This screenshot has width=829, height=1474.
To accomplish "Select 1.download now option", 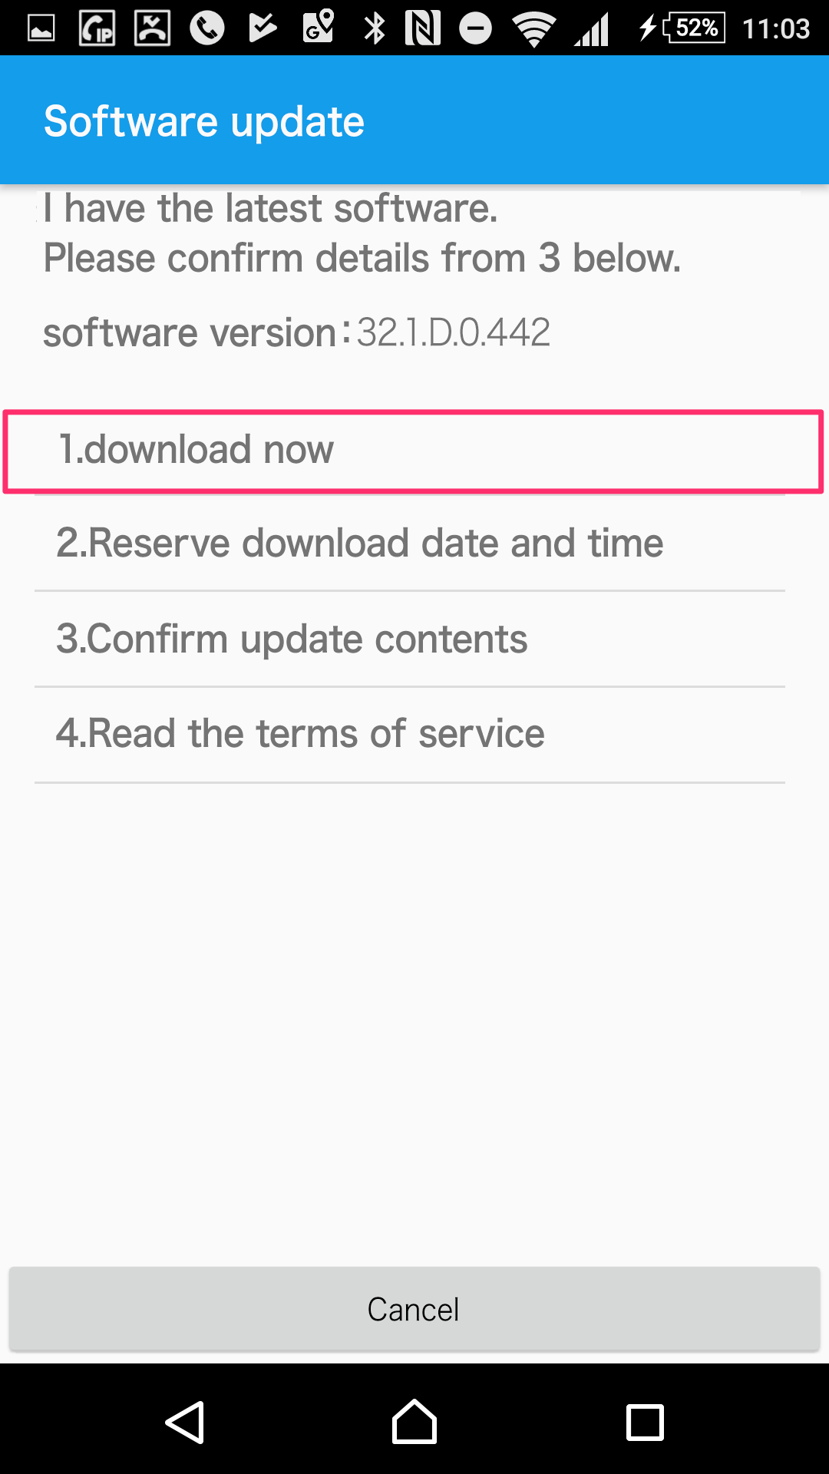I will [x=413, y=451].
